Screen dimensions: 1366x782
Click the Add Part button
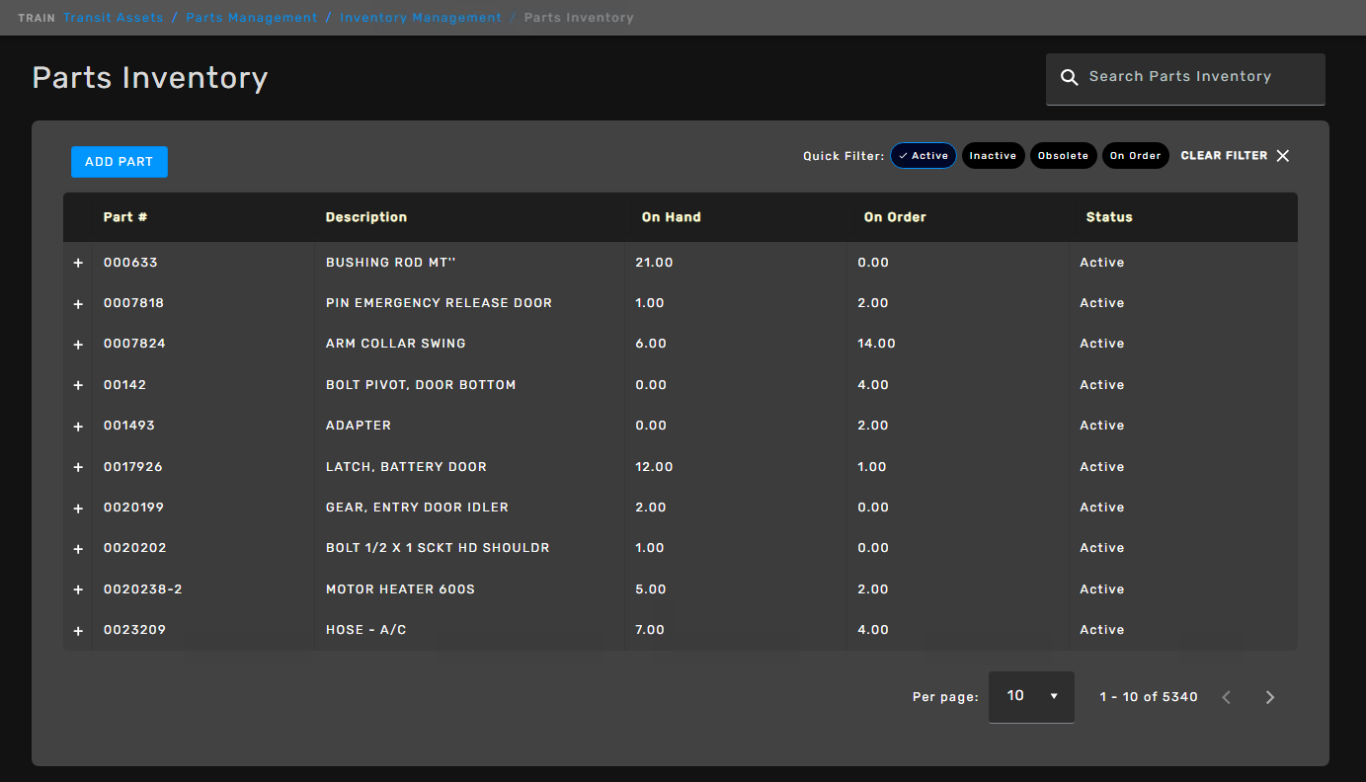click(x=120, y=162)
